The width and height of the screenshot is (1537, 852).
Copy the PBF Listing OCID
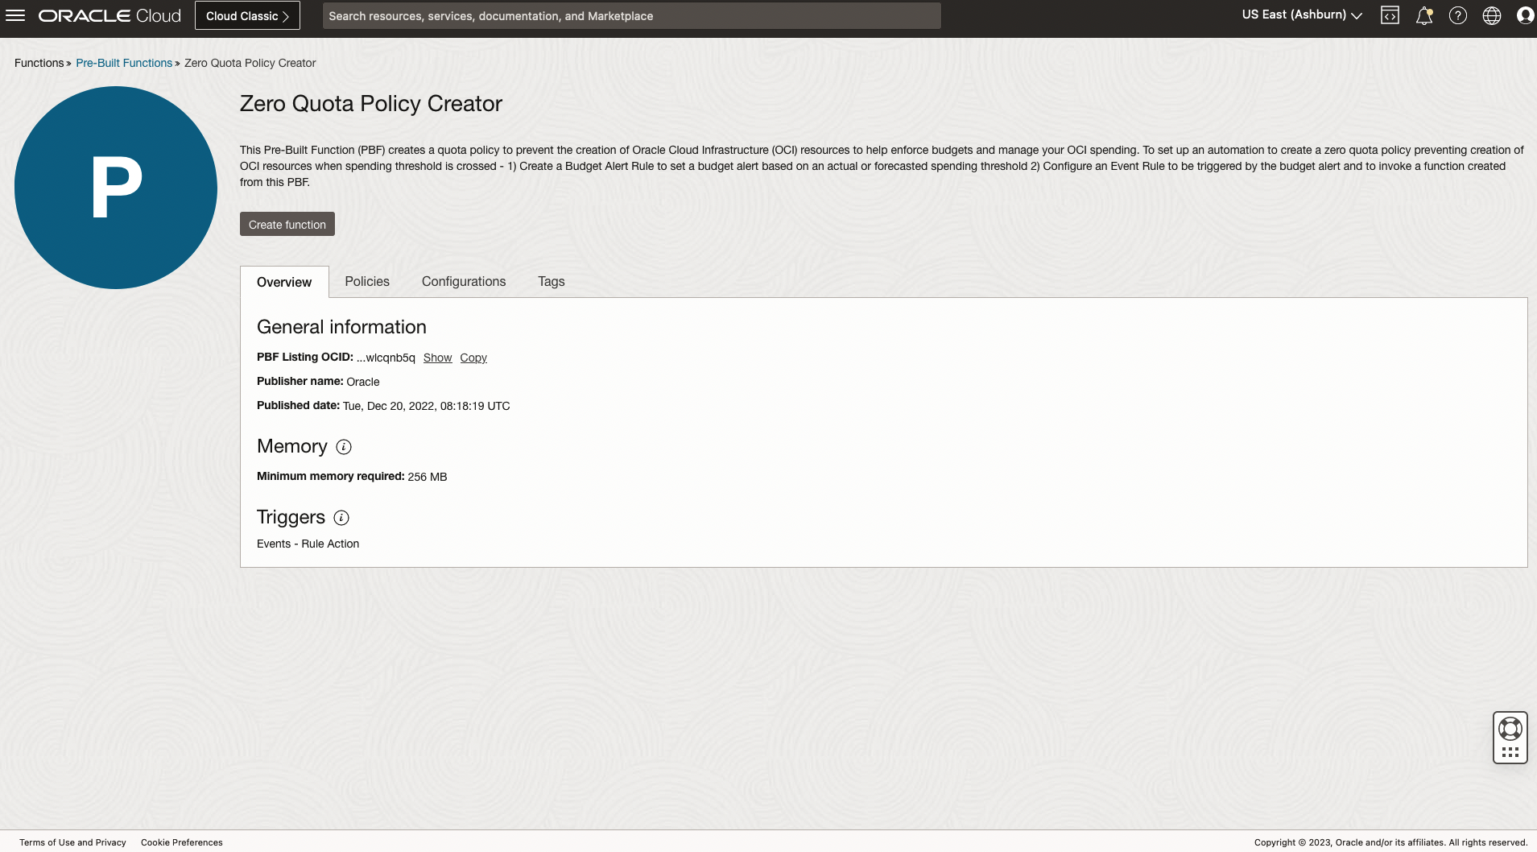473,358
